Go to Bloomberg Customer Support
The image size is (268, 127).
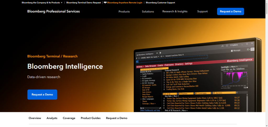pyautogui.click(x=160, y=3)
